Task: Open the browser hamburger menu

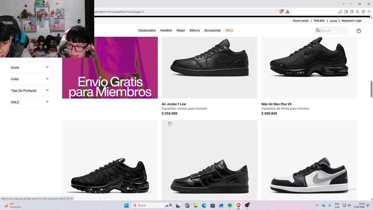Action: tap(369, 12)
